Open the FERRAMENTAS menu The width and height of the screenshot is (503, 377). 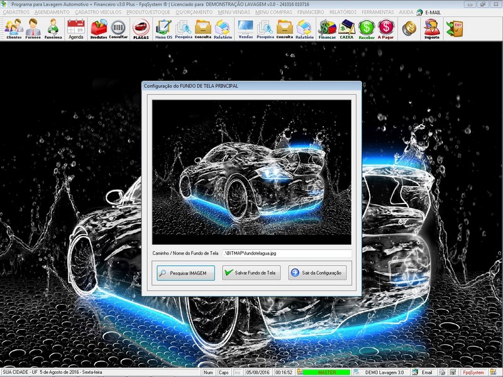[x=378, y=12]
